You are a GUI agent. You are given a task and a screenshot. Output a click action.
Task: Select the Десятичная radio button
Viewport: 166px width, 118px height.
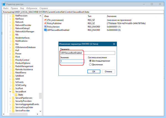click(x=90, y=65)
